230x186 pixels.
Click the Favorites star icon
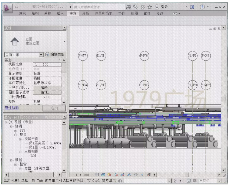click(x=150, y=7)
